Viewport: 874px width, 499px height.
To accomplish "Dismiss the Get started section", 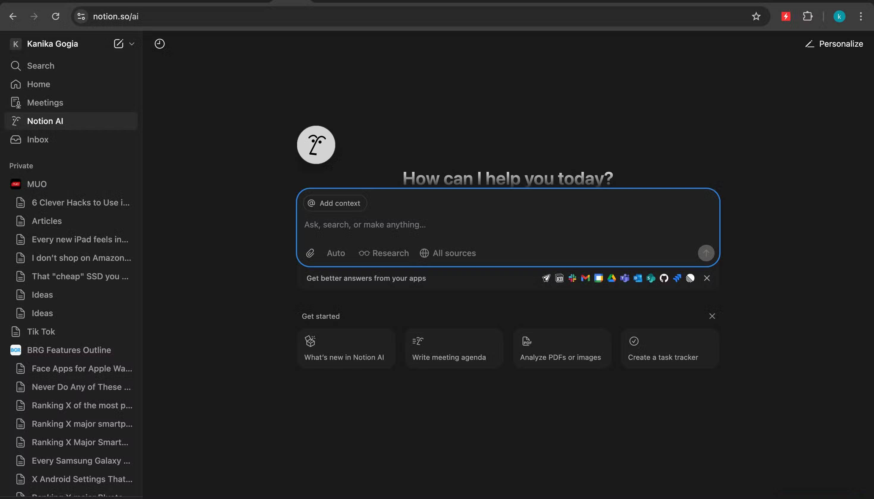I will pos(712,316).
